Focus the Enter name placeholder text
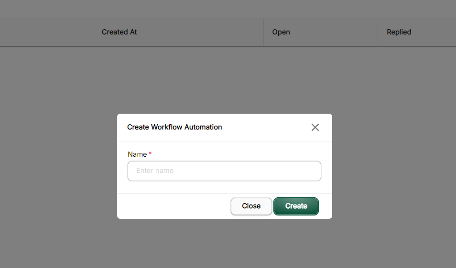456x268 pixels. click(155, 171)
